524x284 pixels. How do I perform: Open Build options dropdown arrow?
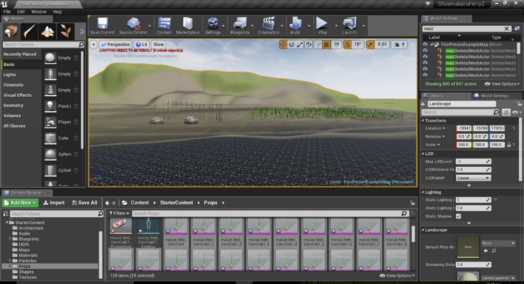click(x=309, y=26)
